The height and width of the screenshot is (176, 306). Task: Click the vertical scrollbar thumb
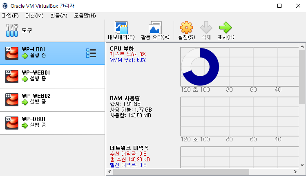click(302, 77)
